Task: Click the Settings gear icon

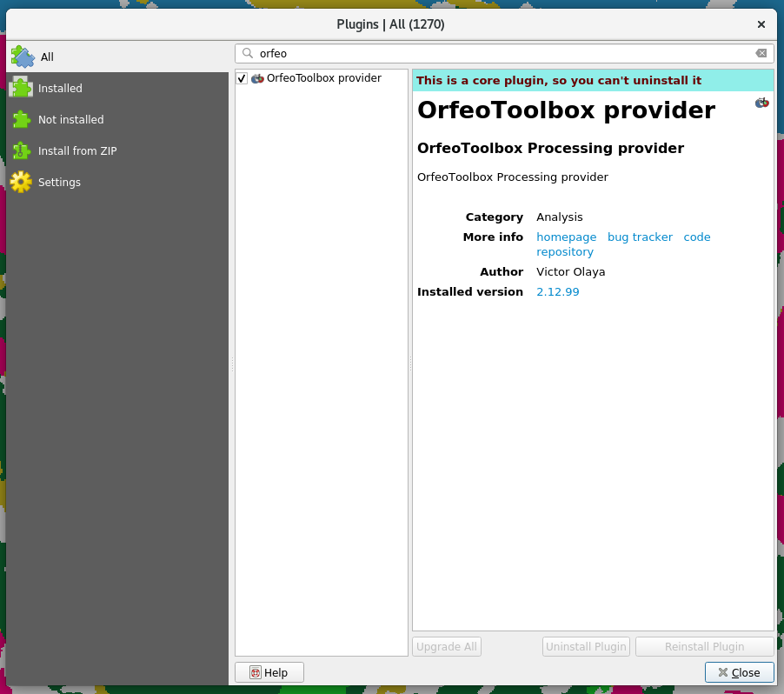Action: [21, 182]
